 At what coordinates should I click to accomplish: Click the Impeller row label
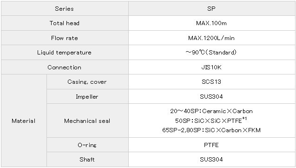click(87, 97)
